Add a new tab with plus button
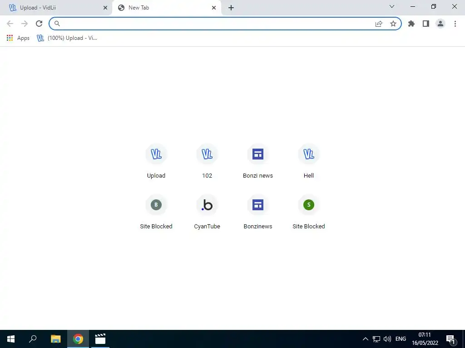Screen dimensions: 465x348 231,8
